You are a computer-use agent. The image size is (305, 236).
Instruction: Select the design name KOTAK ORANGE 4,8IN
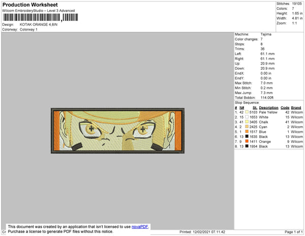[x=39, y=24]
